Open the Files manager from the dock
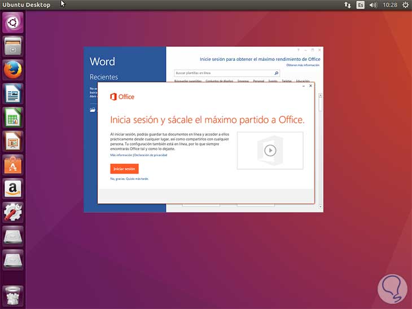The height and width of the screenshot is (309, 412). (13, 46)
